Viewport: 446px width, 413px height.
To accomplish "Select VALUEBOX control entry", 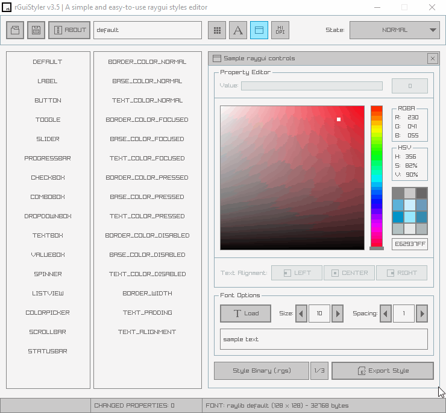I will [x=48, y=255].
